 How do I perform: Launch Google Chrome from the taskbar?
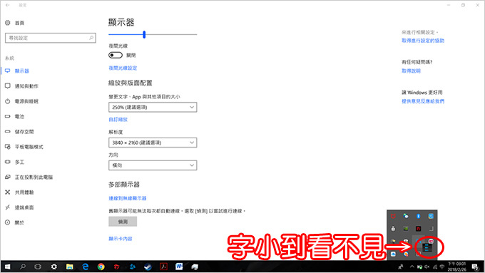click(101, 267)
